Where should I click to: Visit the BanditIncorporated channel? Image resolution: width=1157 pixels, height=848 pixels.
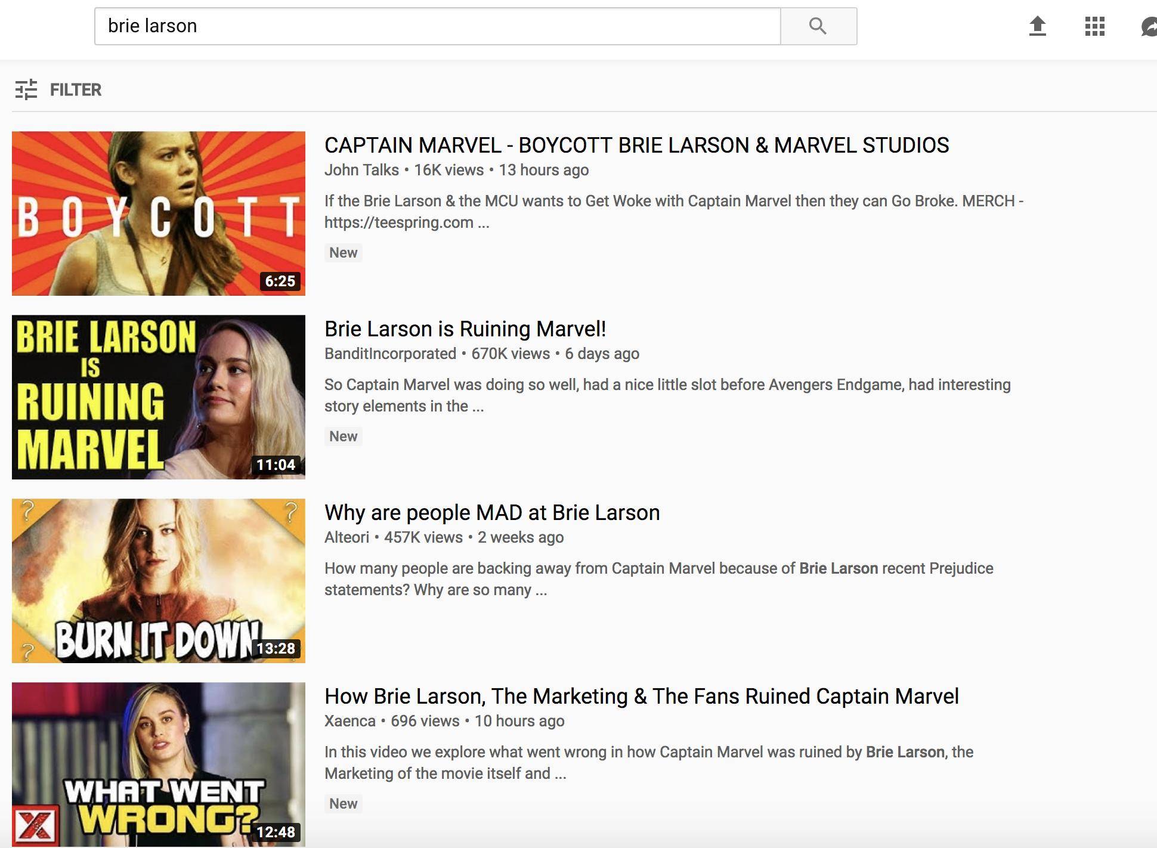pyautogui.click(x=390, y=354)
